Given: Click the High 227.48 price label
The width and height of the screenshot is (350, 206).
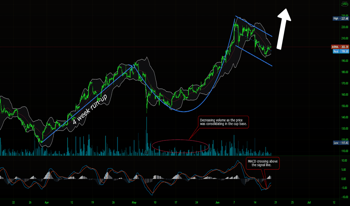Looking at the screenshot, I should [x=341, y=18].
